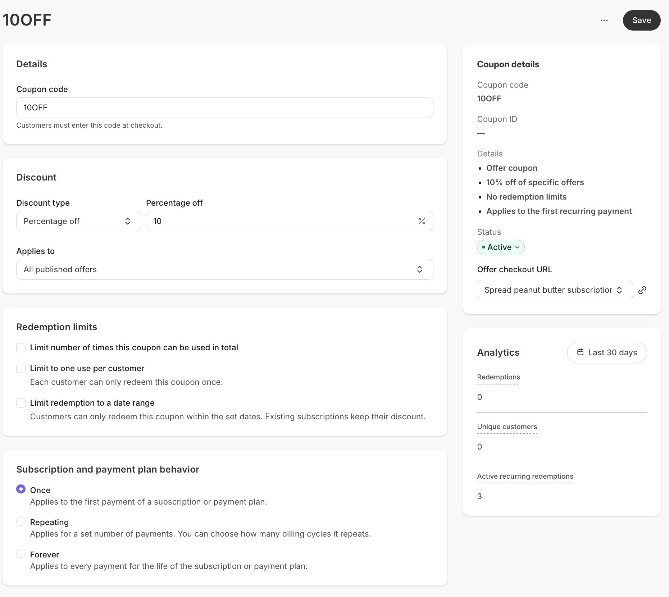Click the Unique customers analytics label
669x597 pixels.
coord(507,427)
